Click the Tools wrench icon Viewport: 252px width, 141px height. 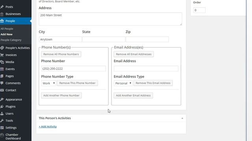[x=2, y=121]
